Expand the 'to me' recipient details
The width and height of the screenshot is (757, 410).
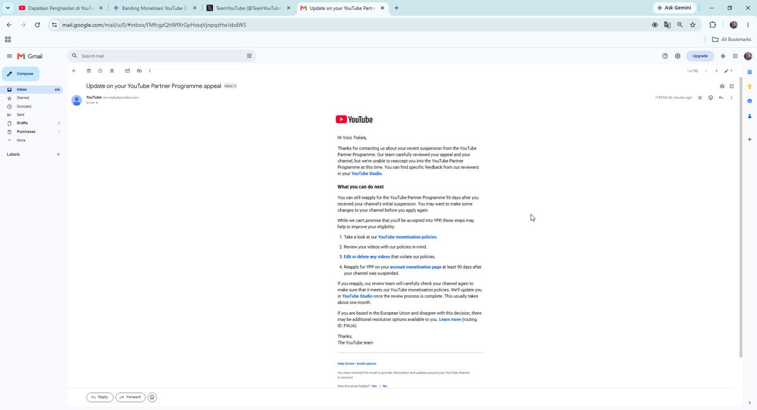pos(97,102)
